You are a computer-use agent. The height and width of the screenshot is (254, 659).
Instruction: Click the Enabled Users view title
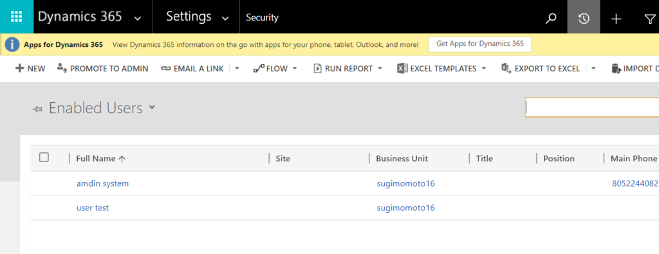(x=95, y=108)
